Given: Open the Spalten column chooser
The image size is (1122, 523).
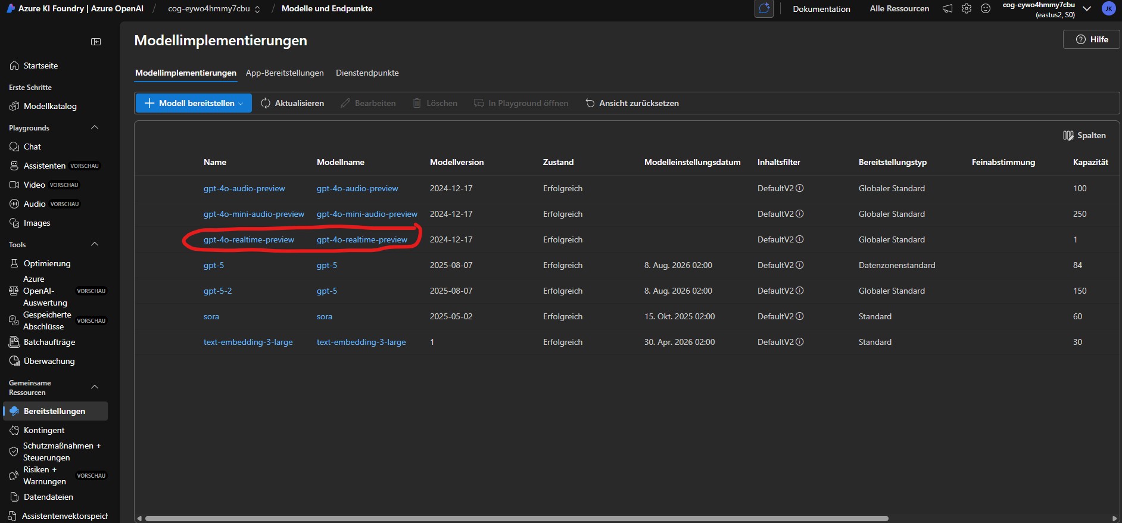Looking at the screenshot, I should [1084, 135].
